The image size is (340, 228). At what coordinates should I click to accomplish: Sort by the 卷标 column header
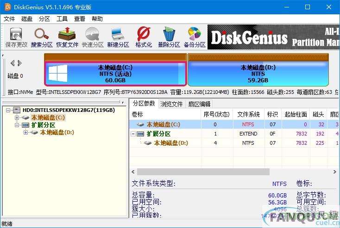click(165, 114)
